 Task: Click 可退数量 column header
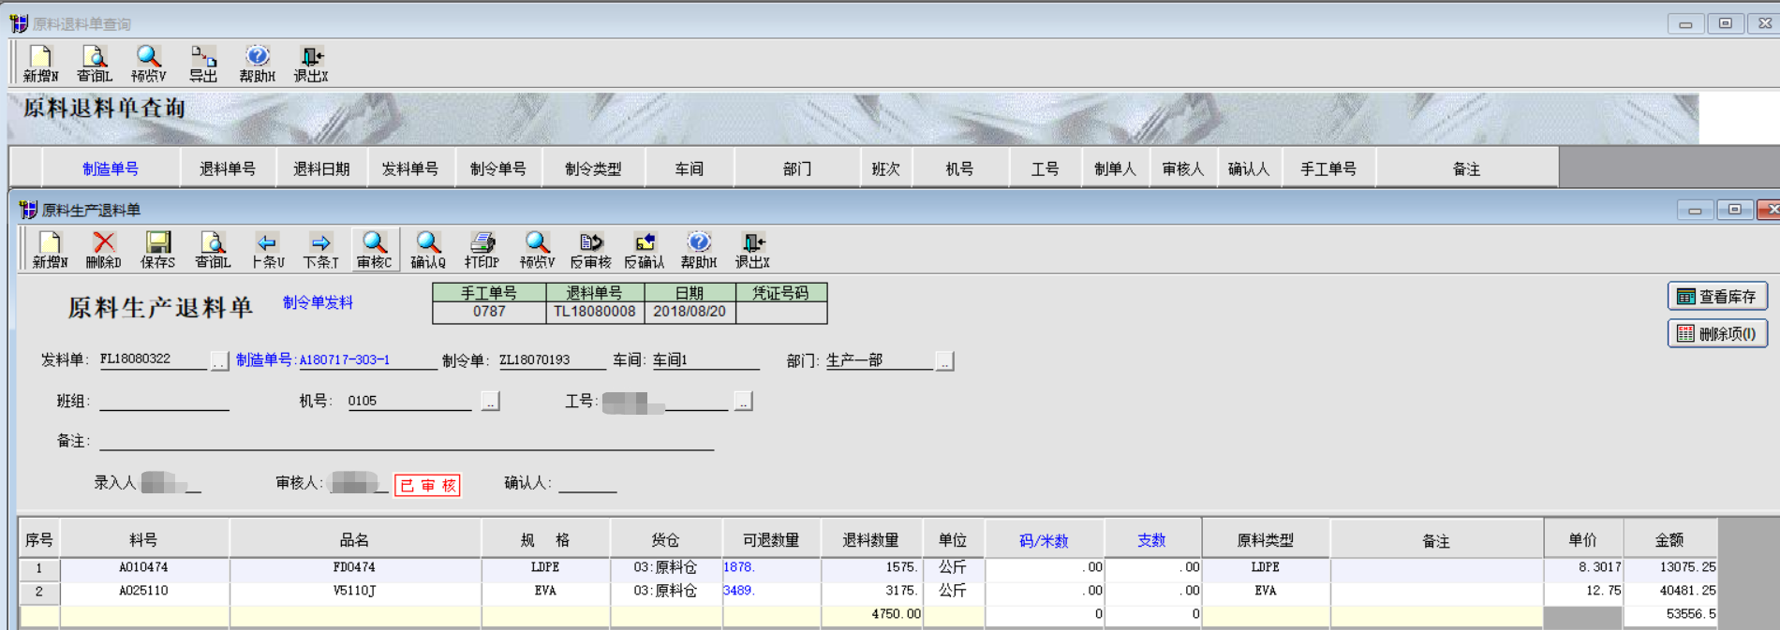pyautogui.click(x=771, y=540)
